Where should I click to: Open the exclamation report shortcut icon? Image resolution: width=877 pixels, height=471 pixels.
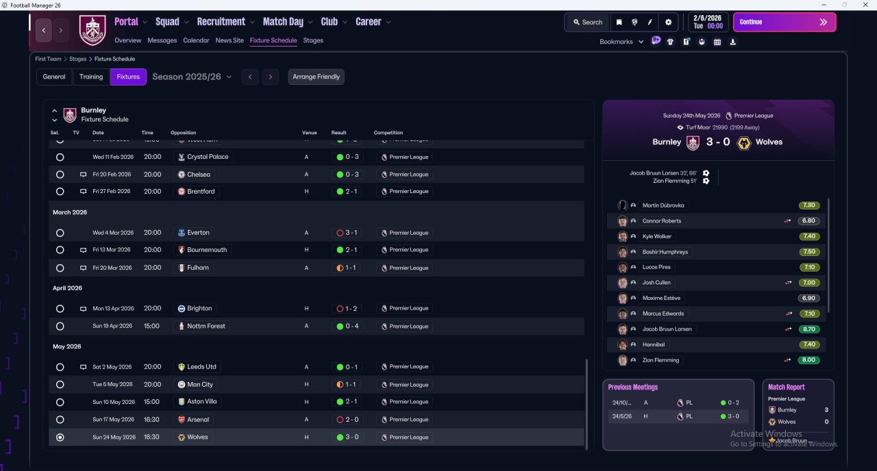(686, 42)
